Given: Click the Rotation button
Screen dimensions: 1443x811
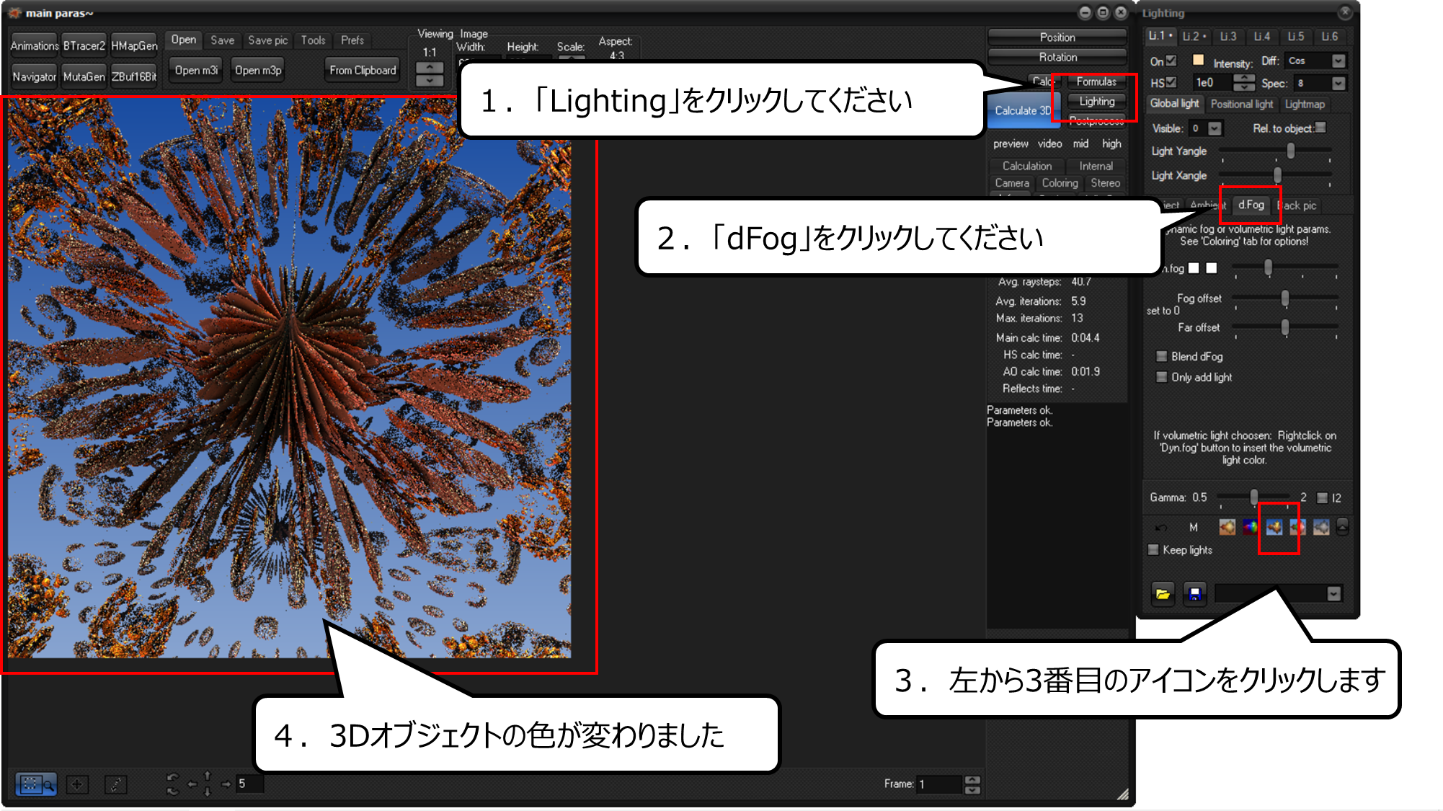Looking at the screenshot, I should 1057,57.
